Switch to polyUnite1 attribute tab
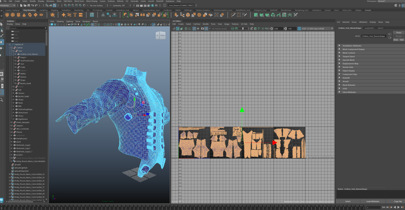The height and width of the screenshot is (210, 405). point(370,28)
